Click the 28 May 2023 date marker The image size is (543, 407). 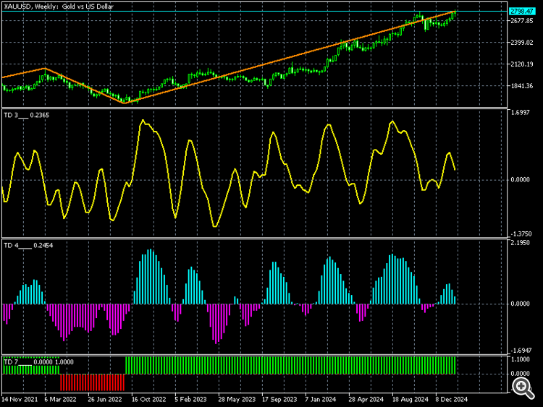[x=237, y=399]
